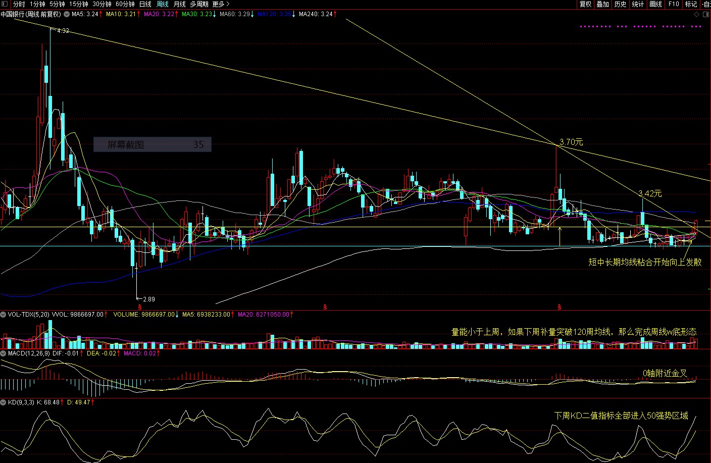Viewport: 711px width, 463px height.
Task: Switch to 日线 daily chart
Action: click(x=145, y=4)
